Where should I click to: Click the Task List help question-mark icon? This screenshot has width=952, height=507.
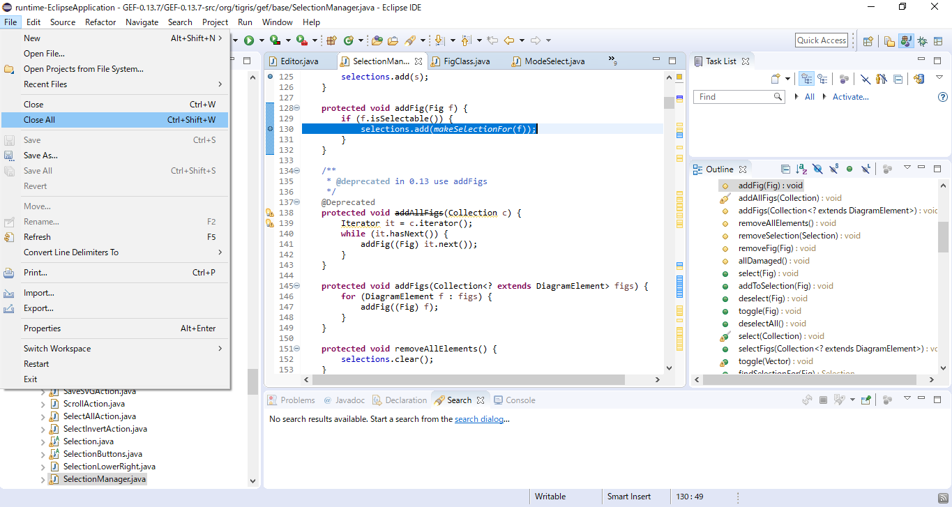943,97
